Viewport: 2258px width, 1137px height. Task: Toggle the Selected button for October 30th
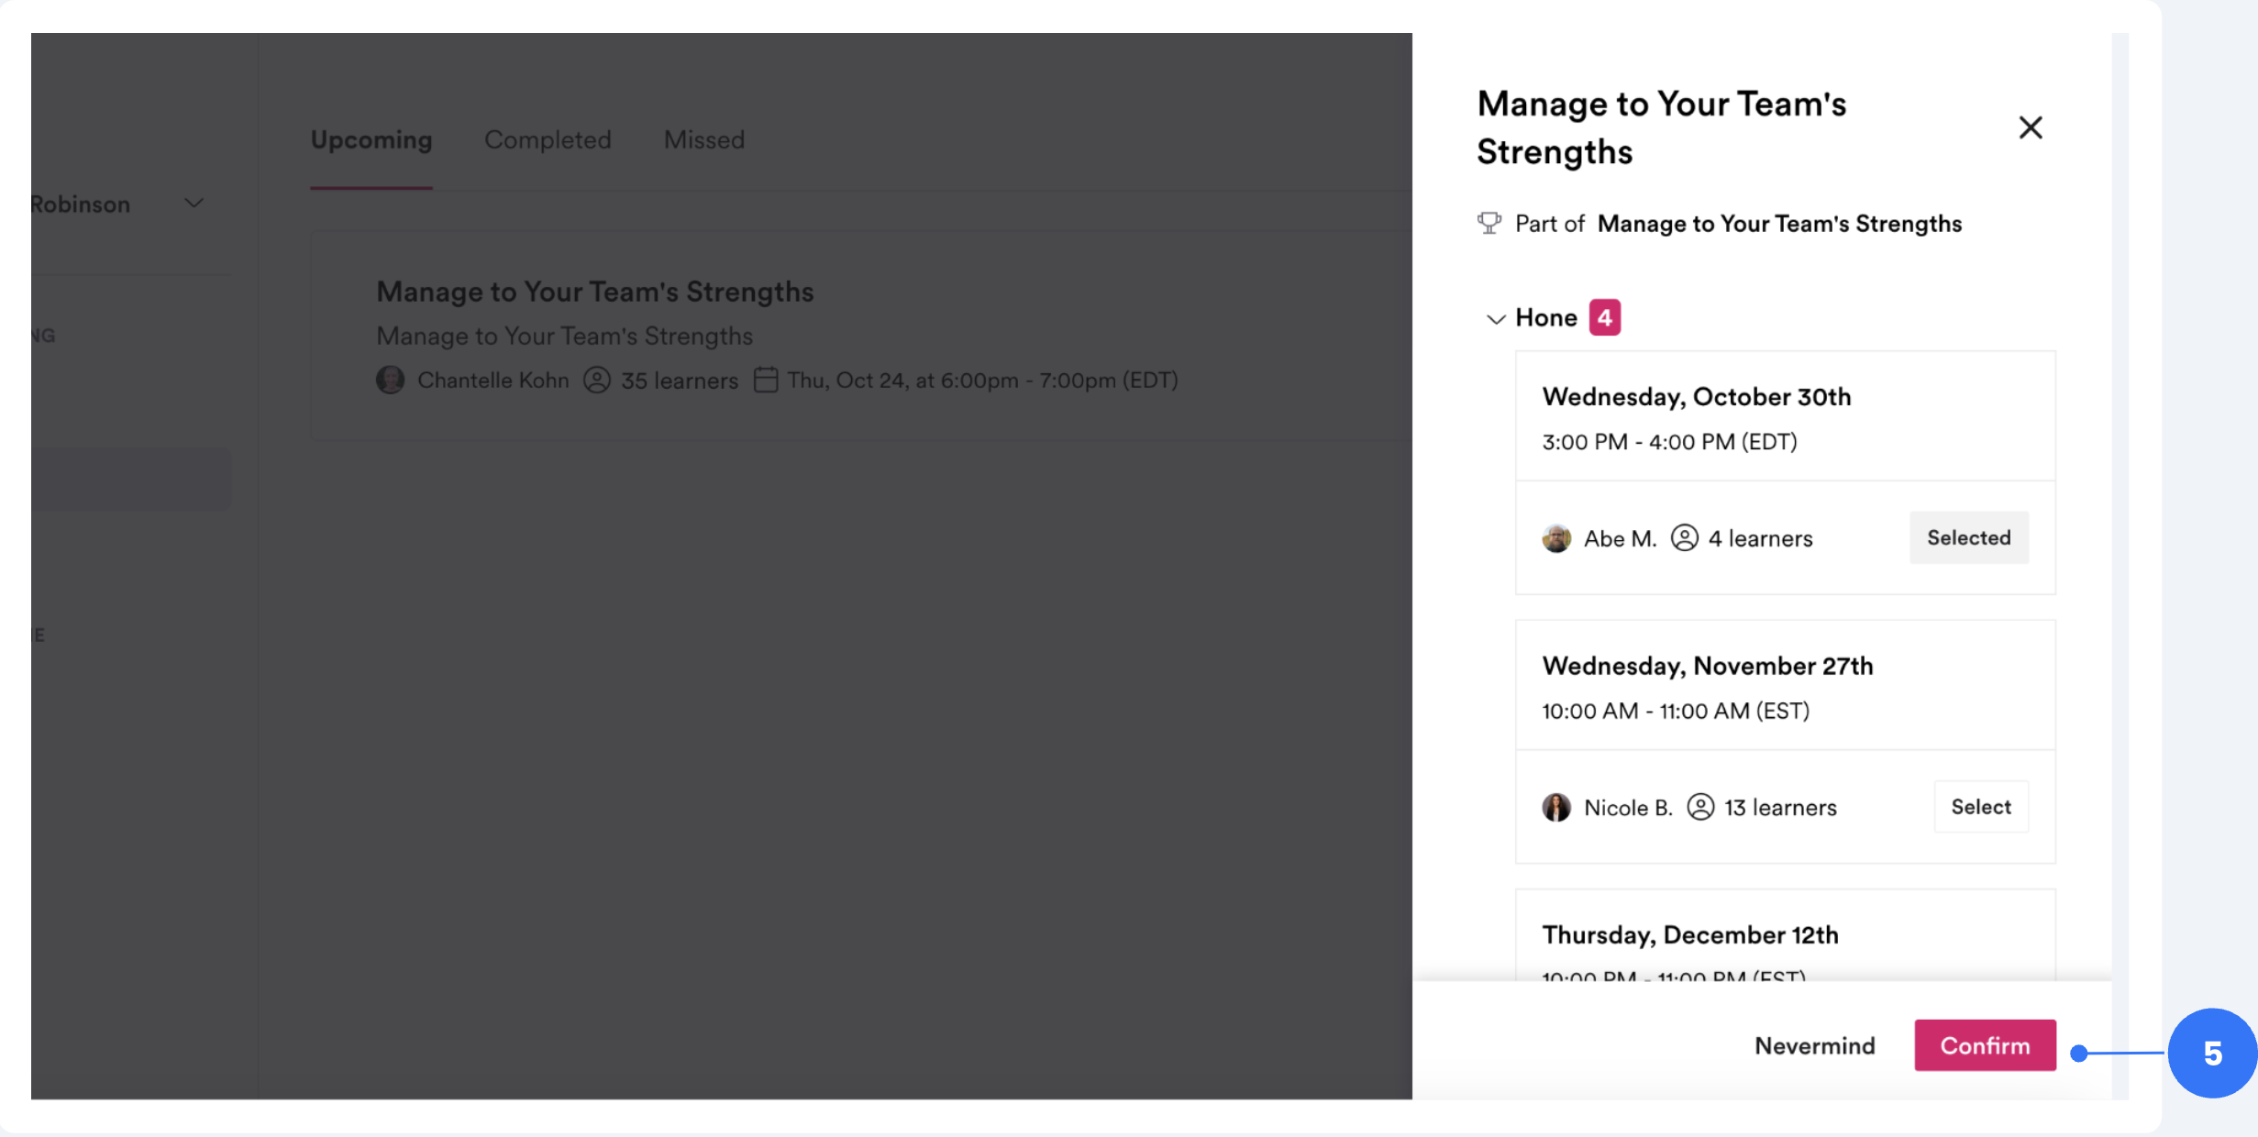pyautogui.click(x=1968, y=537)
